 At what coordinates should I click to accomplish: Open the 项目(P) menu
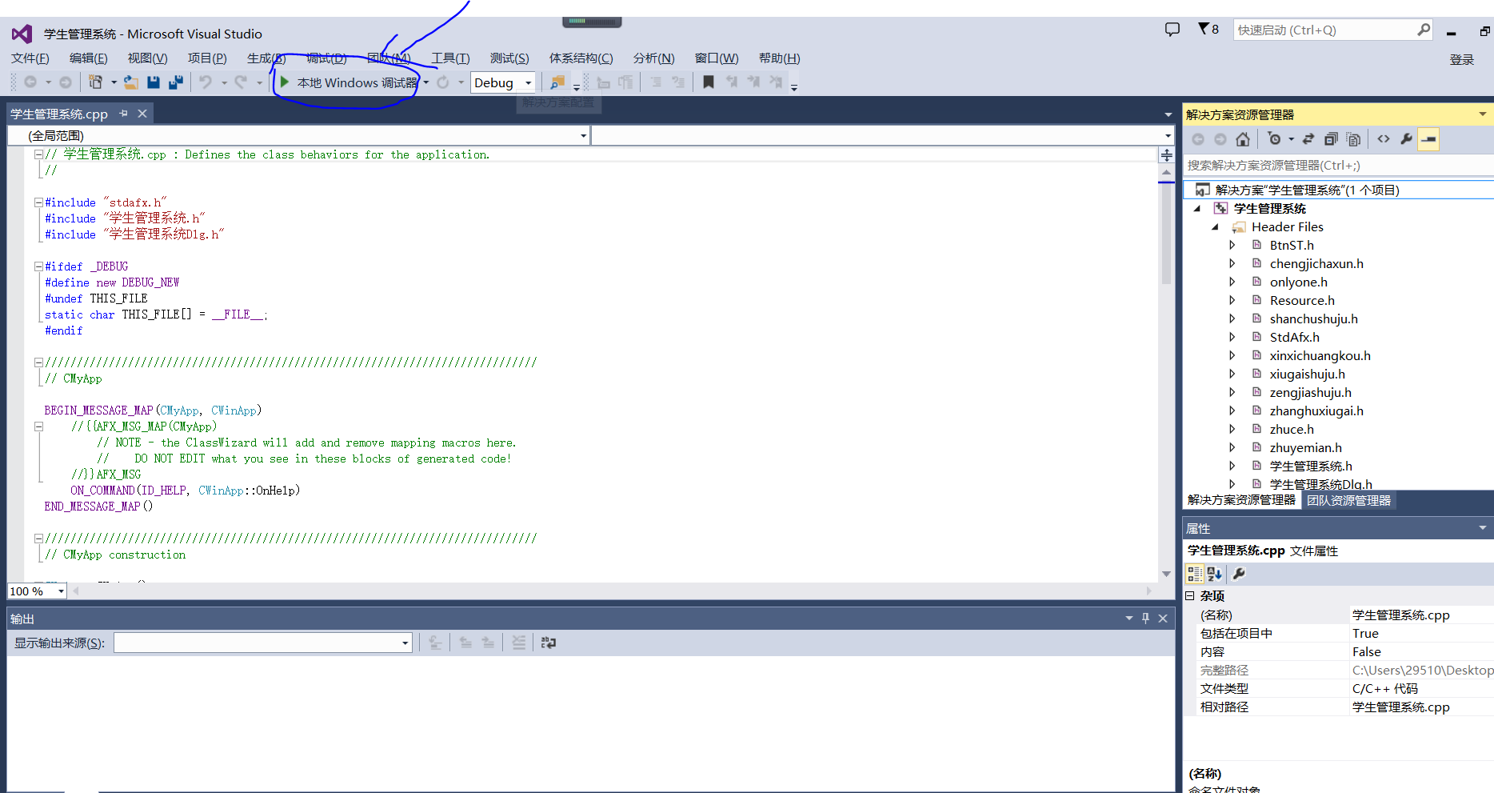point(207,58)
